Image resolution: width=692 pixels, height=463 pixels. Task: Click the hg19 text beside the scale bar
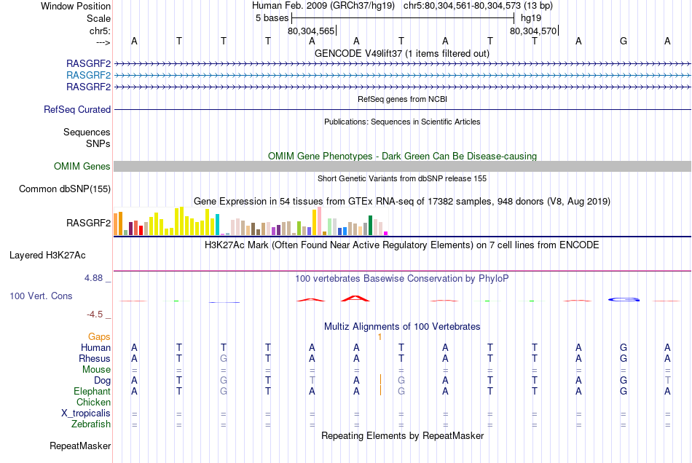(531, 18)
